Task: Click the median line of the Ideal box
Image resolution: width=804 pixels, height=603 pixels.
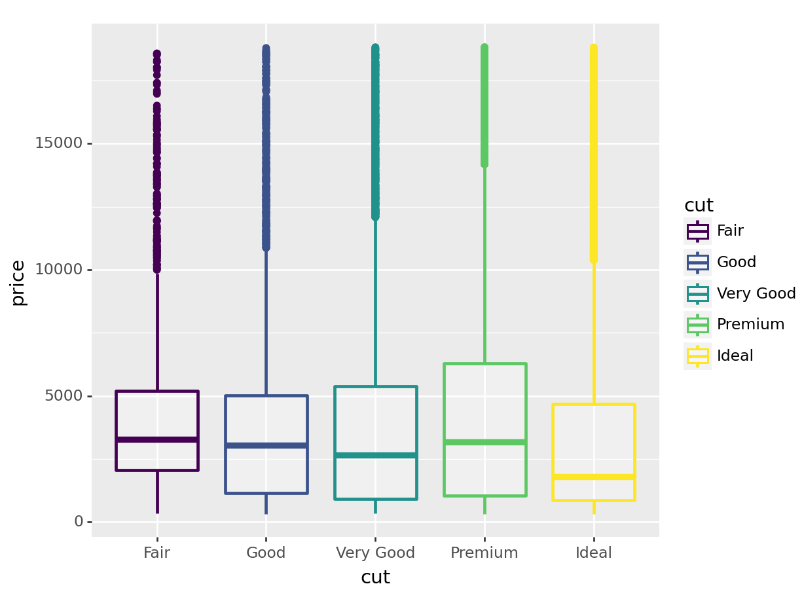Action: tap(594, 477)
